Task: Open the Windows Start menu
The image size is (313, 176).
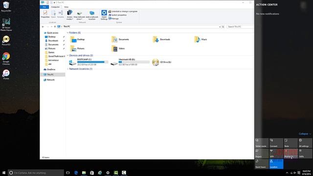Action: (4, 173)
